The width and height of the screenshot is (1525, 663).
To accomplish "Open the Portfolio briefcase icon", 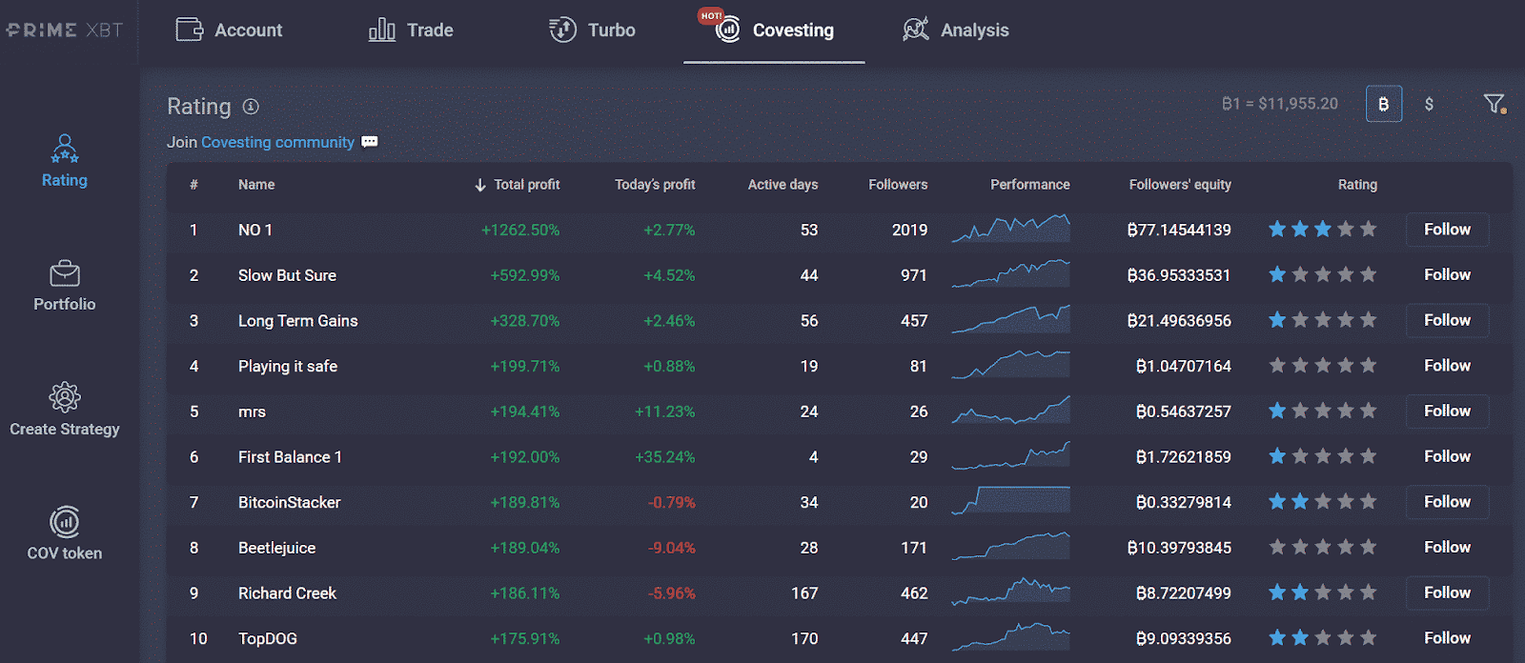I will pyautogui.click(x=64, y=274).
